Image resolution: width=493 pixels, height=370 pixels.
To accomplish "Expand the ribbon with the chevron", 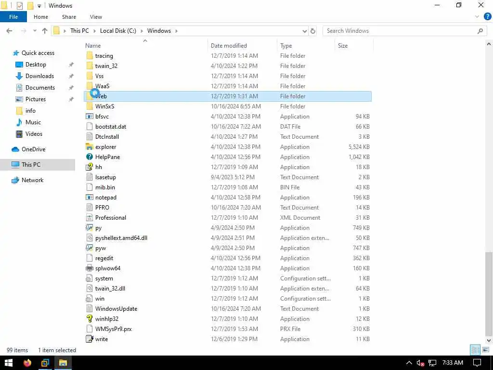I will coord(477,17).
